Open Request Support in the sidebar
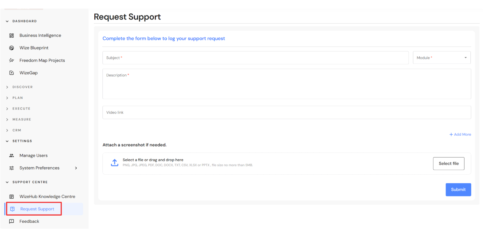The image size is (491, 229). (37, 209)
